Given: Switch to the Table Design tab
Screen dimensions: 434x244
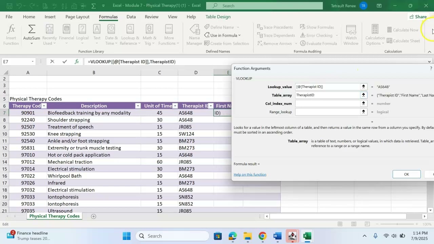Looking at the screenshot, I should [218, 17].
